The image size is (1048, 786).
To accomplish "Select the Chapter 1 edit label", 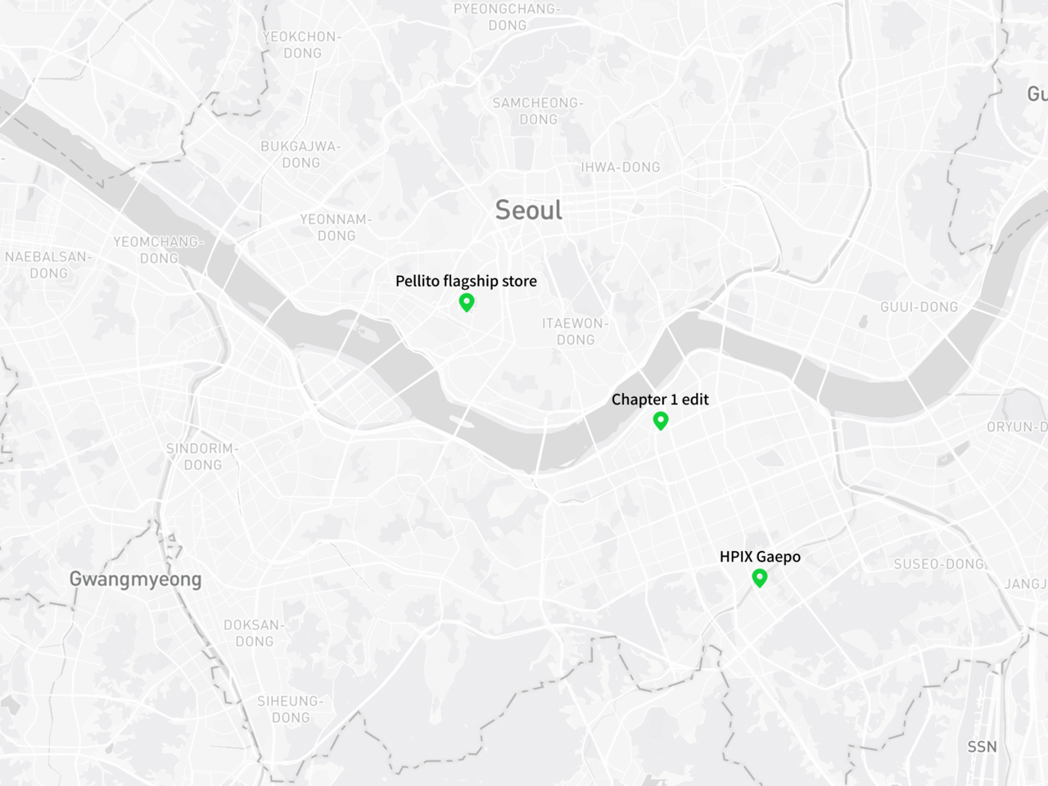I will click(660, 400).
